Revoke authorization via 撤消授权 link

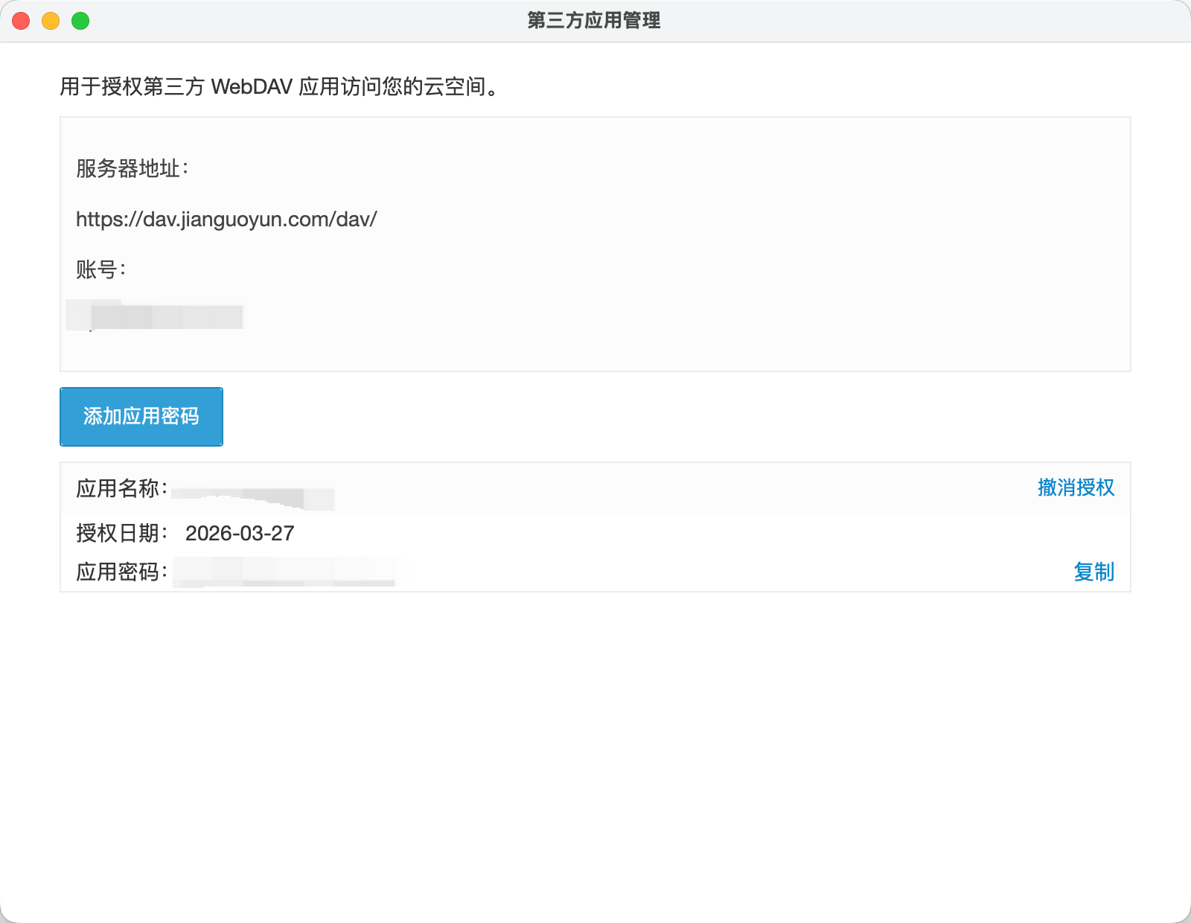coord(1076,488)
